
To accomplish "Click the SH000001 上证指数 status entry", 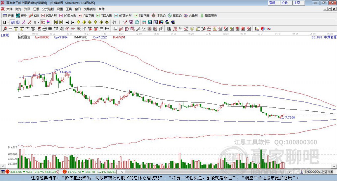I will pyautogui.click(x=319, y=172).
